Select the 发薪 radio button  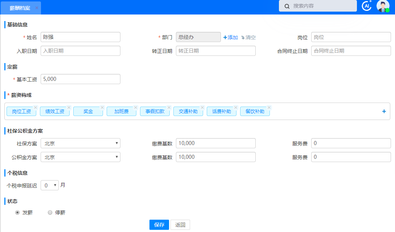tap(17, 213)
